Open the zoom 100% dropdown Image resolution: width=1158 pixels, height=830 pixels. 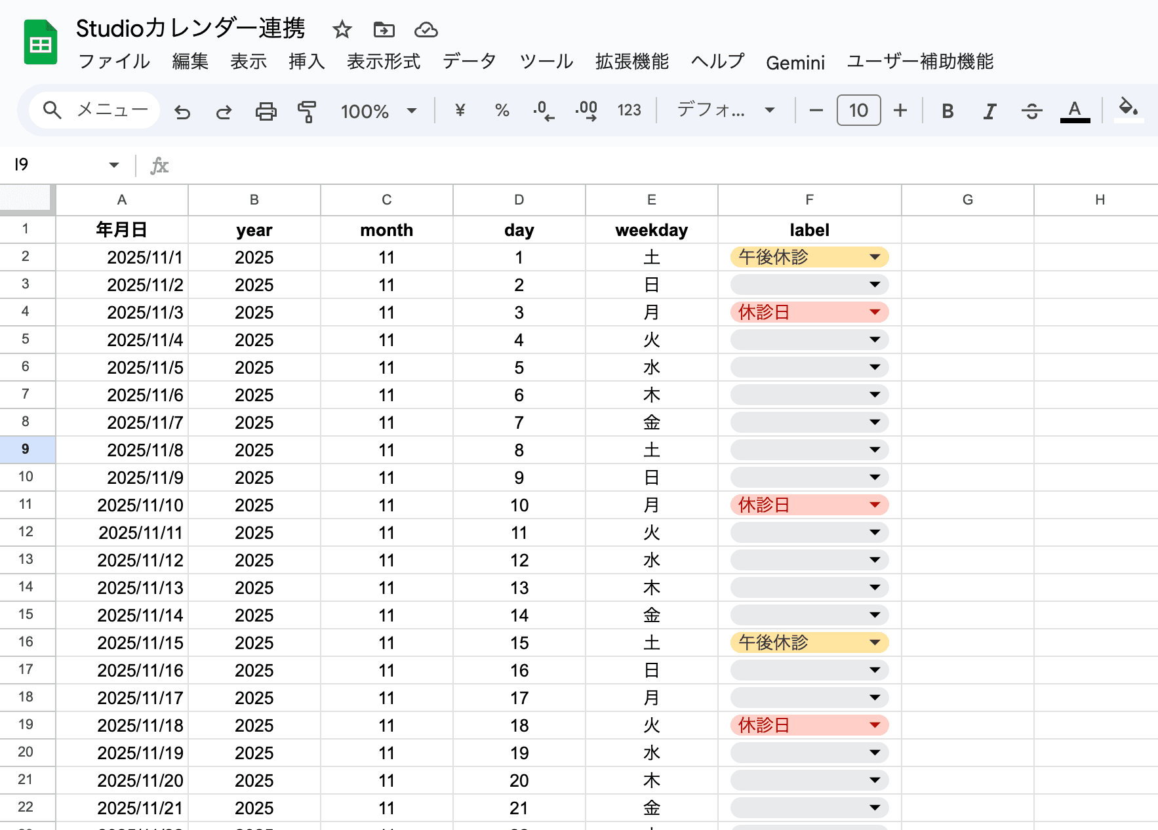coord(379,111)
